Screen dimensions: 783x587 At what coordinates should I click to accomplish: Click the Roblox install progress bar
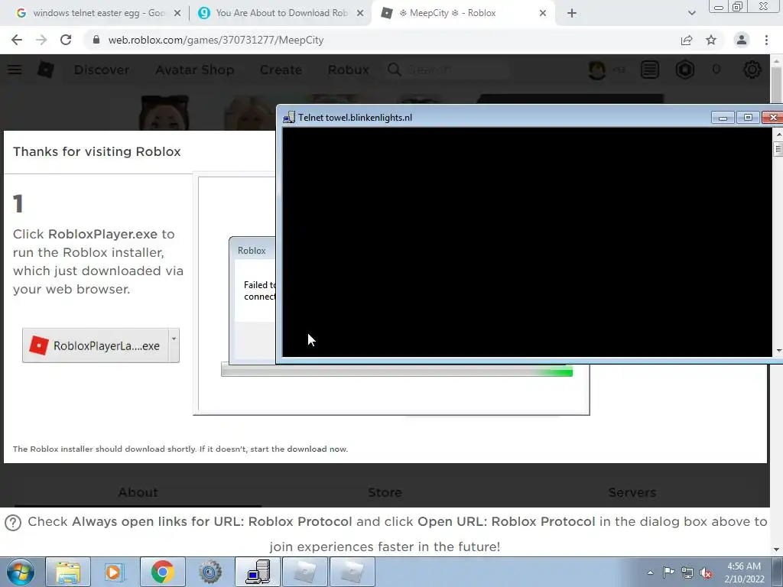pos(397,371)
